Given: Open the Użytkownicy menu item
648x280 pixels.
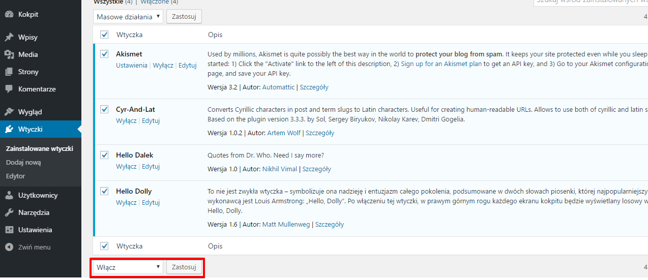Looking at the screenshot, I should (x=41, y=195).
